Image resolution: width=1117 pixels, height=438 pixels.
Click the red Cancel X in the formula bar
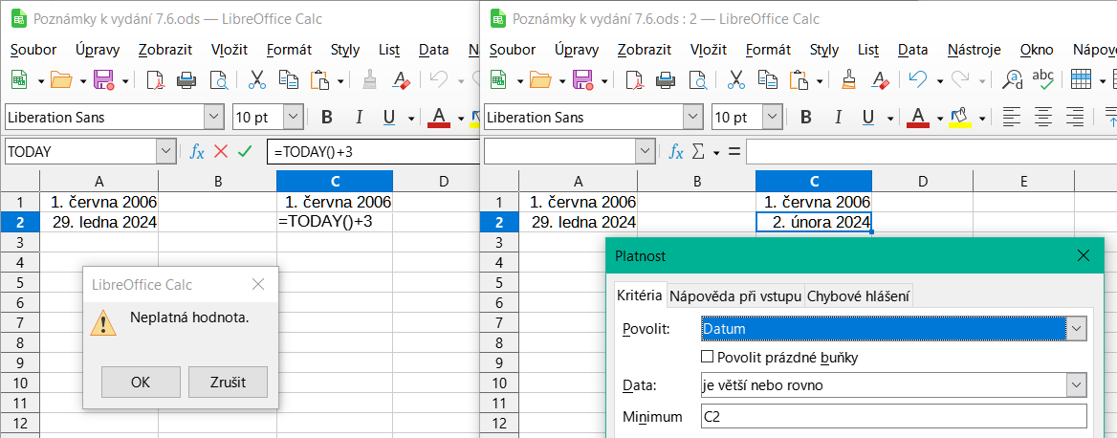(x=221, y=151)
